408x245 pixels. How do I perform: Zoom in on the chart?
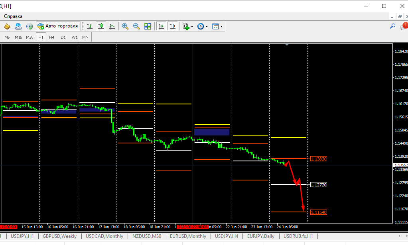[x=125, y=26]
